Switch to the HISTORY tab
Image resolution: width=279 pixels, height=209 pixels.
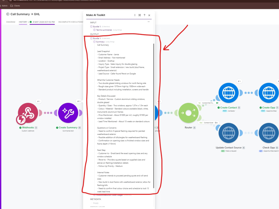click(23, 22)
